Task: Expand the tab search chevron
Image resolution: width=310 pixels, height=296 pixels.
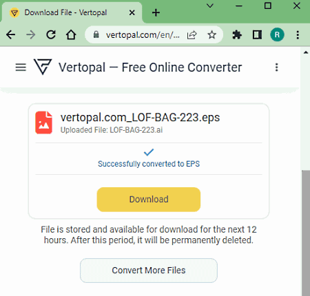Action: point(210,6)
